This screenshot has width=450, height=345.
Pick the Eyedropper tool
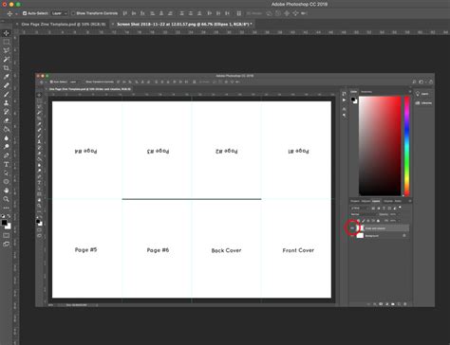pyautogui.click(x=6, y=77)
